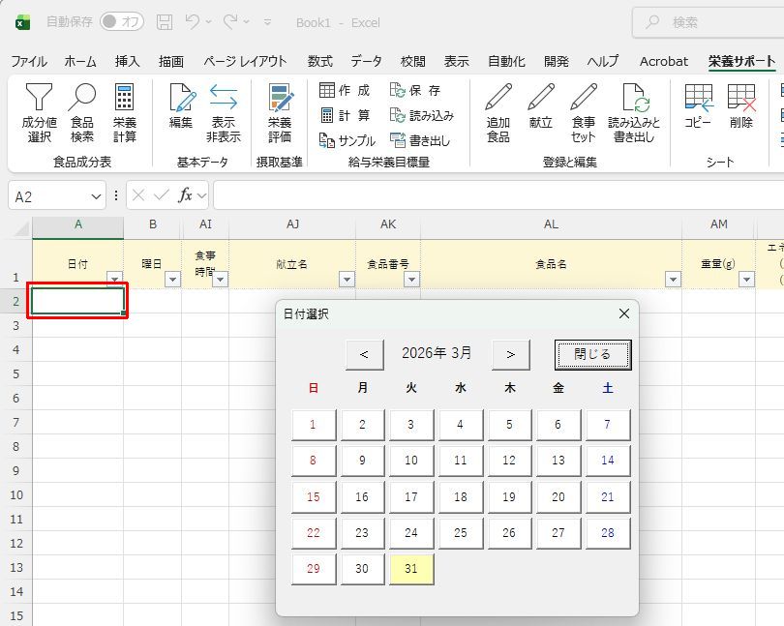
Task: Open the 重量(g) column filter dropdown
Action: click(x=746, y=279)
